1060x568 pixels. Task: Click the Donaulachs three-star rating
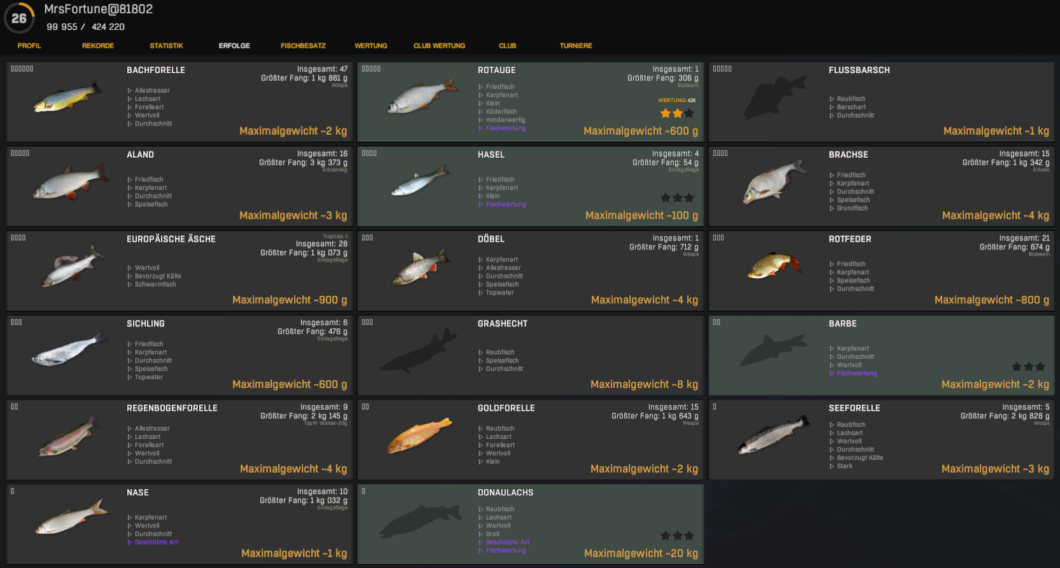pyautogui.click(x=677, y=536)
